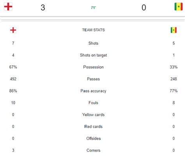Click the Corners stat label
Image resolution: width=185 pixels, height=158 pixels.
[x=93, y=150]
